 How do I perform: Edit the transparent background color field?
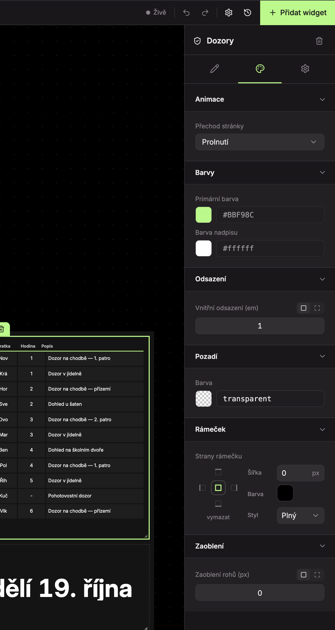tap(270, 399)
